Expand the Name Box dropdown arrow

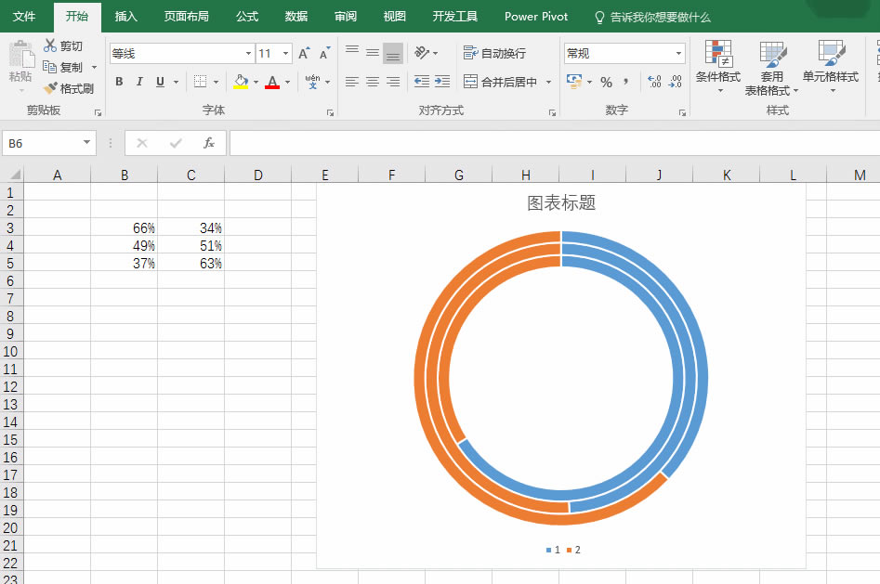[x=86, y=142]
